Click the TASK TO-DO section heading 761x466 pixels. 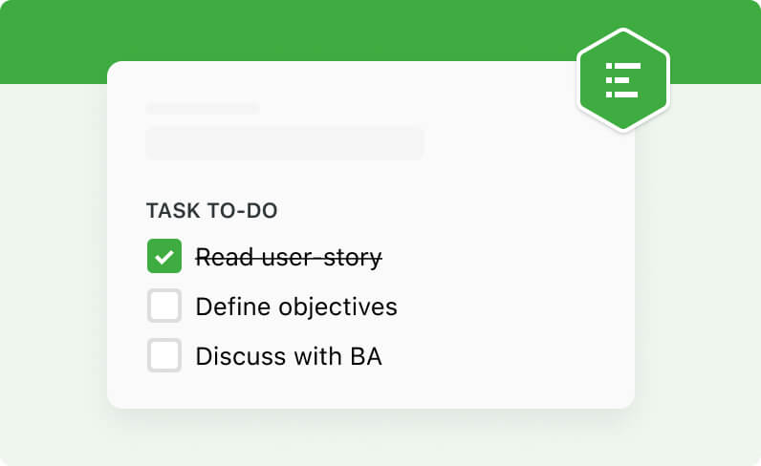(x=212, y=211)
